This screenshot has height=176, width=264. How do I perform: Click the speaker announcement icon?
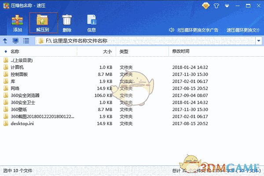coord(172,30)
